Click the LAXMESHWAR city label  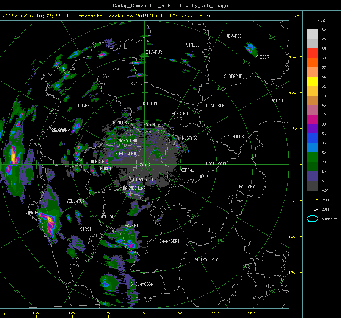134,188
